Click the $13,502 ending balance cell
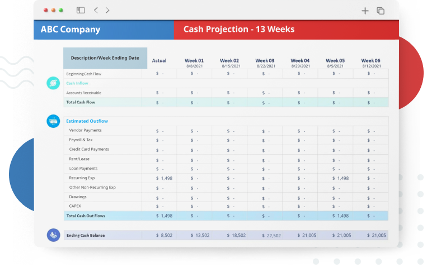The height and width of the screenshot is (268, 427). coord(200,236)
